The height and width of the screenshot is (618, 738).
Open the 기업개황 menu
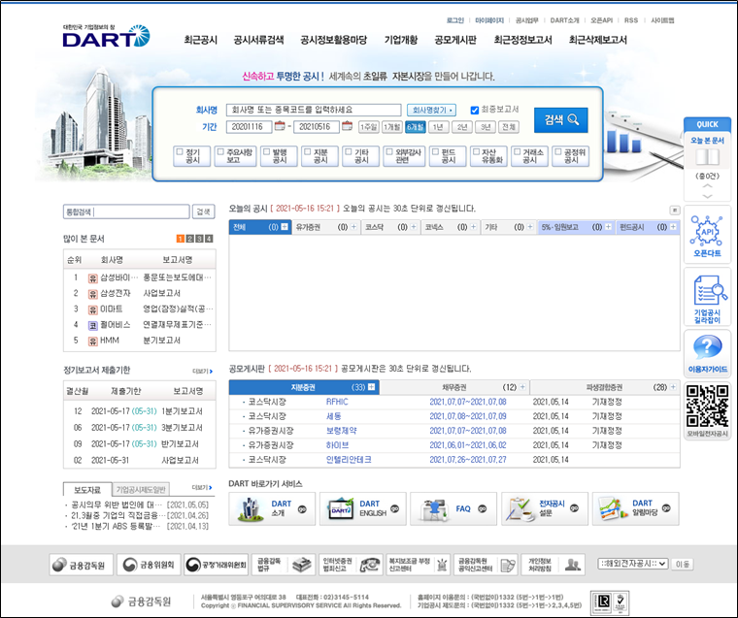[401, 40]
